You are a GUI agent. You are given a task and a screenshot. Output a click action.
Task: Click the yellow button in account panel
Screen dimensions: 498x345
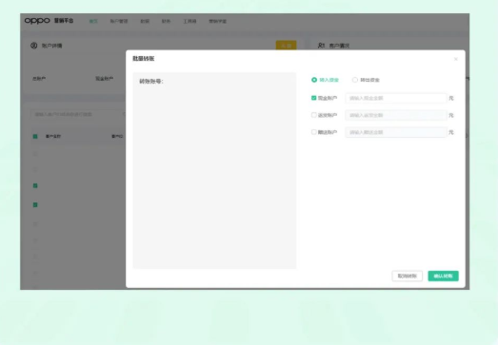click(x=287, y=46)
